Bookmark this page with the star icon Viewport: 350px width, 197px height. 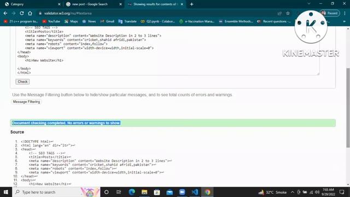[288, 13]
